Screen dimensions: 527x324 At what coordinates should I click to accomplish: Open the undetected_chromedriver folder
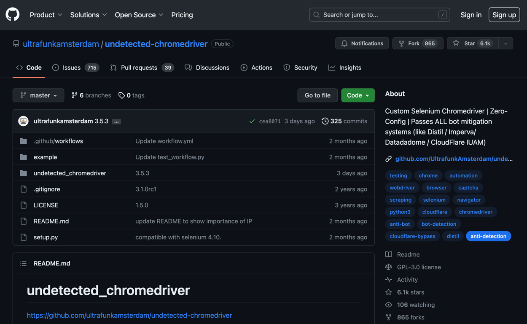[70, 173]
